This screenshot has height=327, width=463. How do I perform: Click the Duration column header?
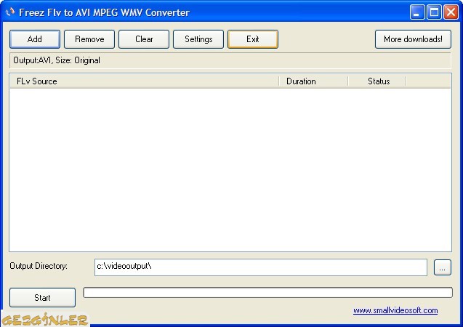(313, 81)
